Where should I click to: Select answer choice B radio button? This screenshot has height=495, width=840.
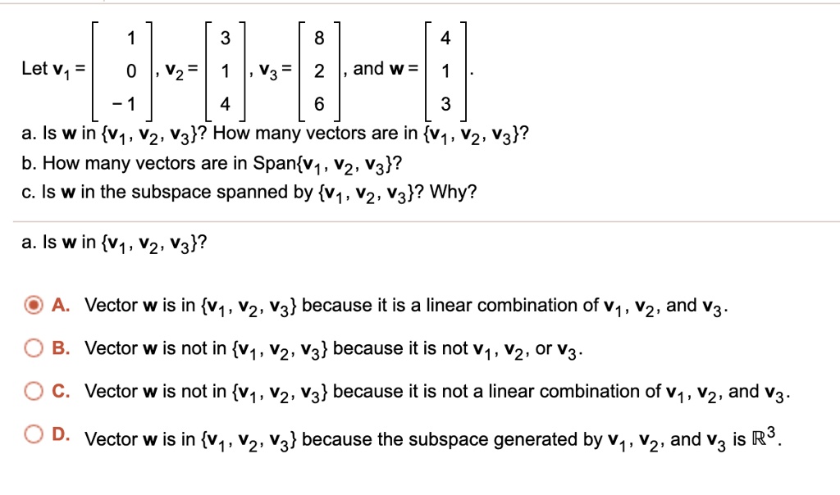[34, 348]
